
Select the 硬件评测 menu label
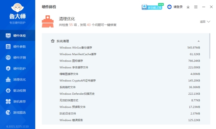[x=19, y=58]
